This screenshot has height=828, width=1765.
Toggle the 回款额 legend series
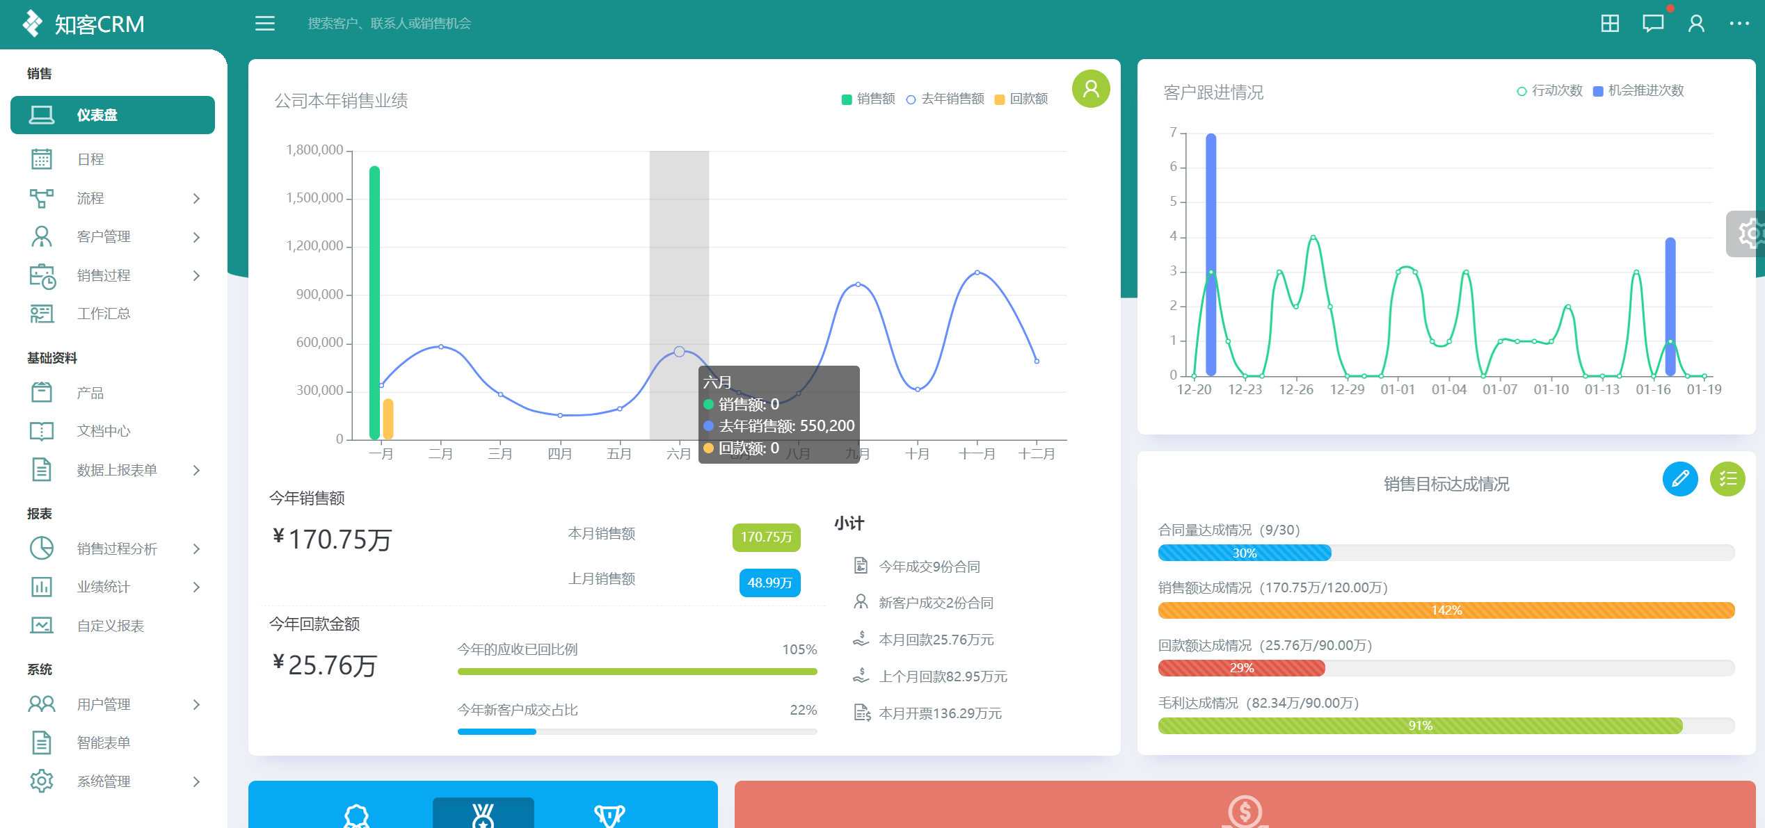point(1021,99)
